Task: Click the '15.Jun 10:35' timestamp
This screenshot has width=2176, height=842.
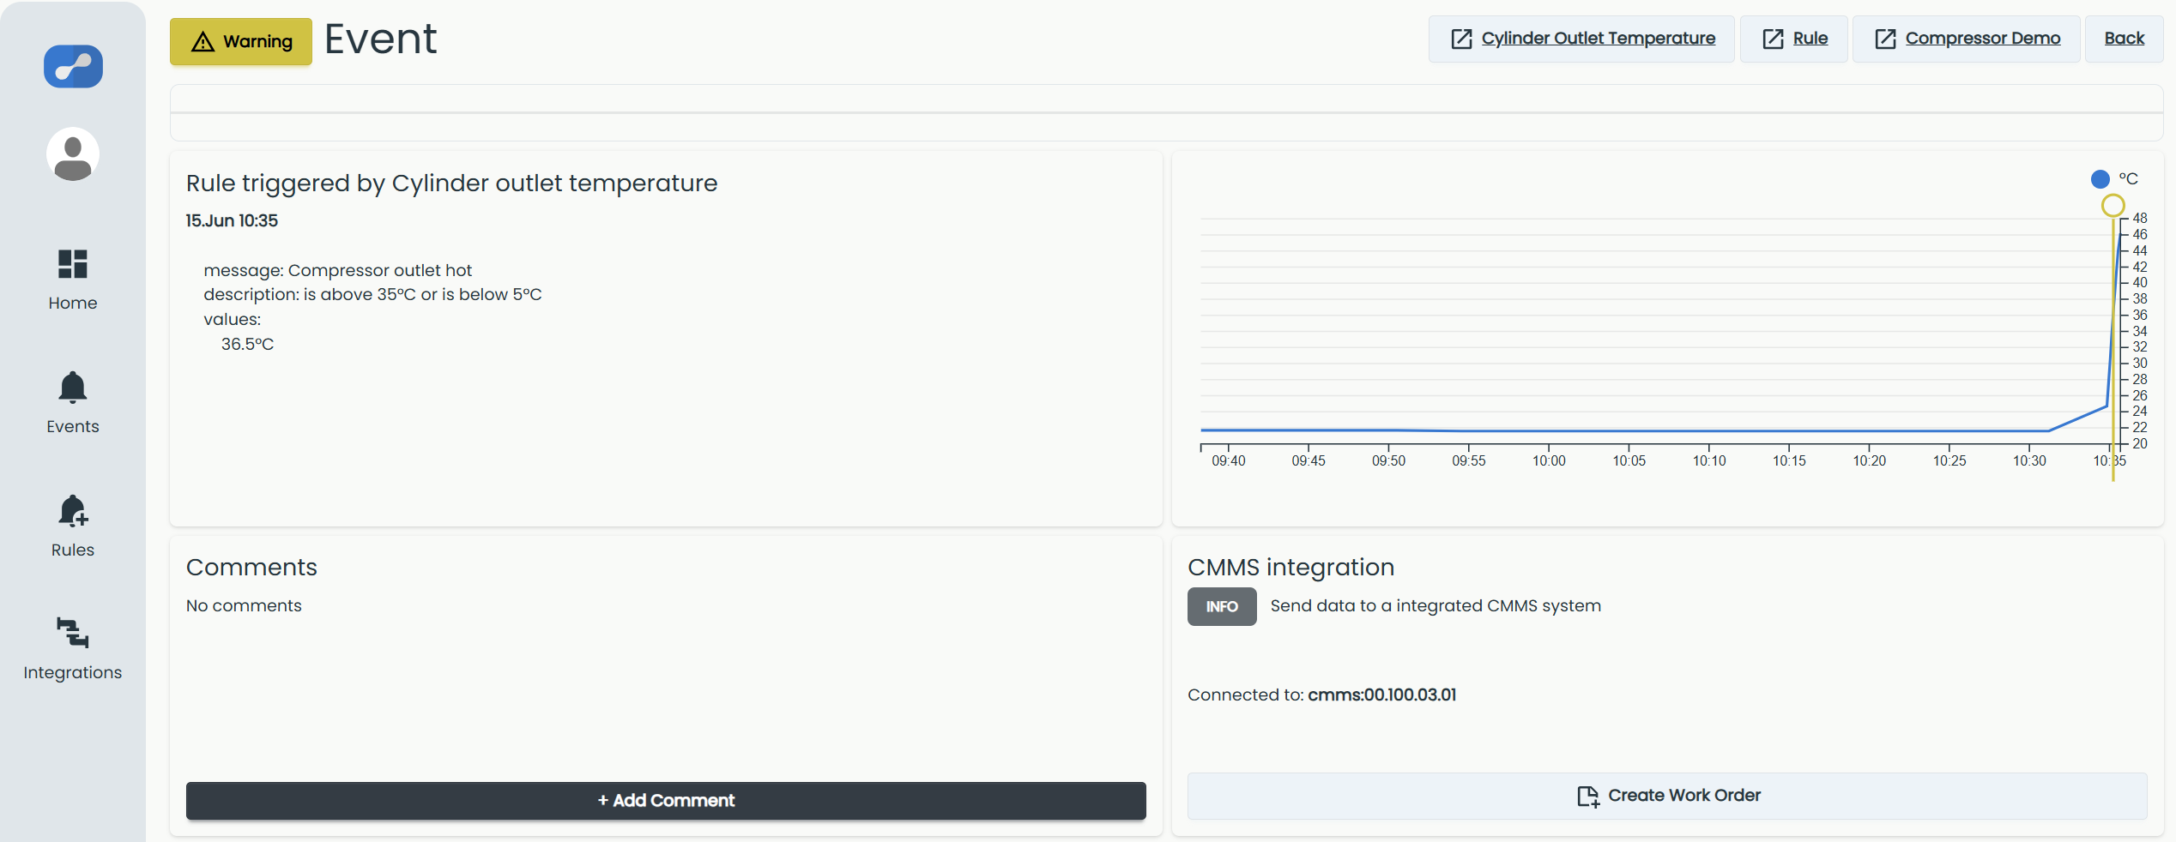Action: click(232, 221)
